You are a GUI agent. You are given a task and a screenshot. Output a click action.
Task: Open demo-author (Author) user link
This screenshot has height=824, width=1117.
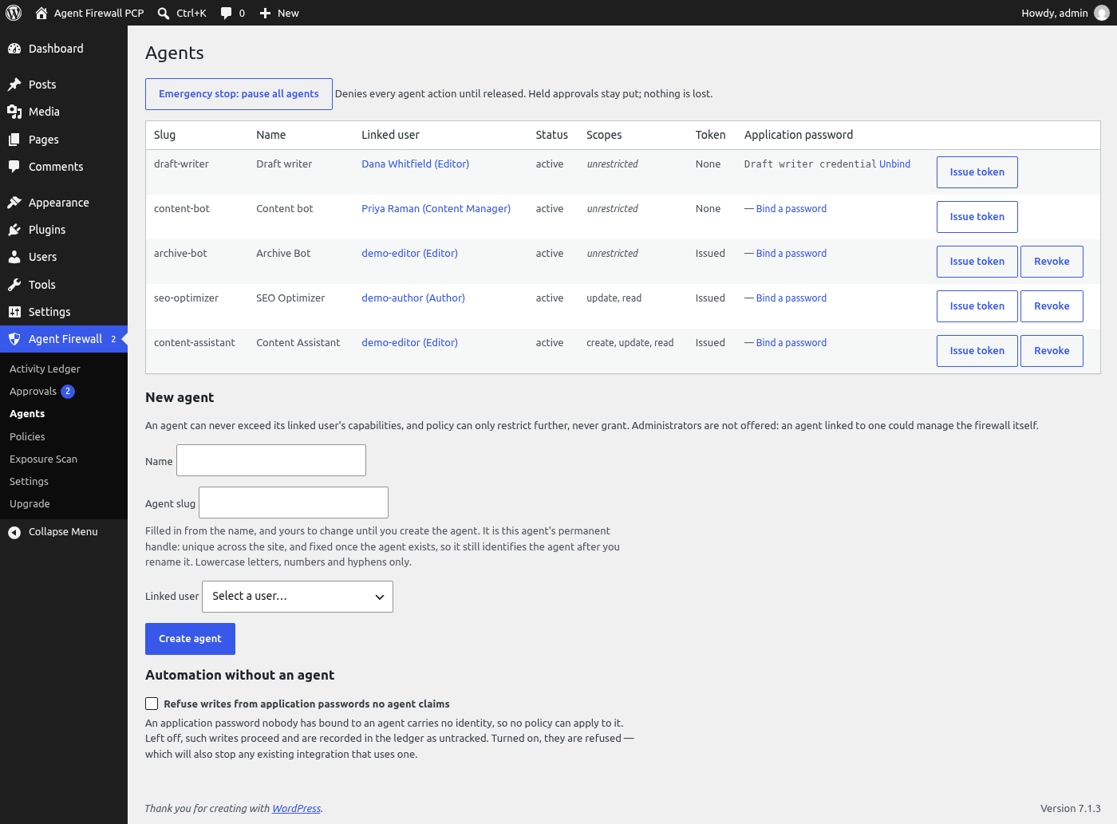412,298
